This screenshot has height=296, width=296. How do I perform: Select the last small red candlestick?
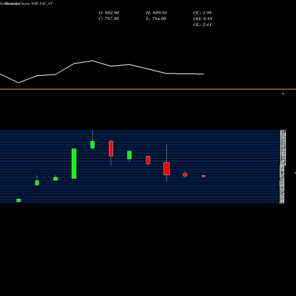point(204,176)
